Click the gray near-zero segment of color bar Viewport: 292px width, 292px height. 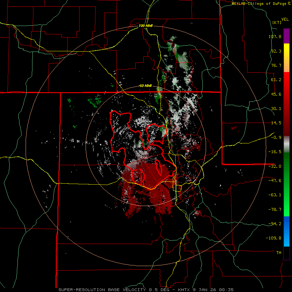286,144
